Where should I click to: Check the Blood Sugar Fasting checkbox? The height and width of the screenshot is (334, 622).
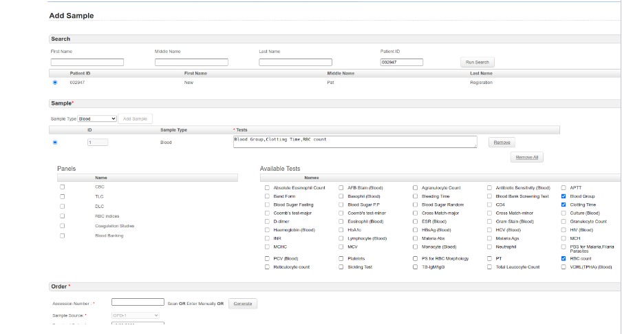(x=267, y=205)
